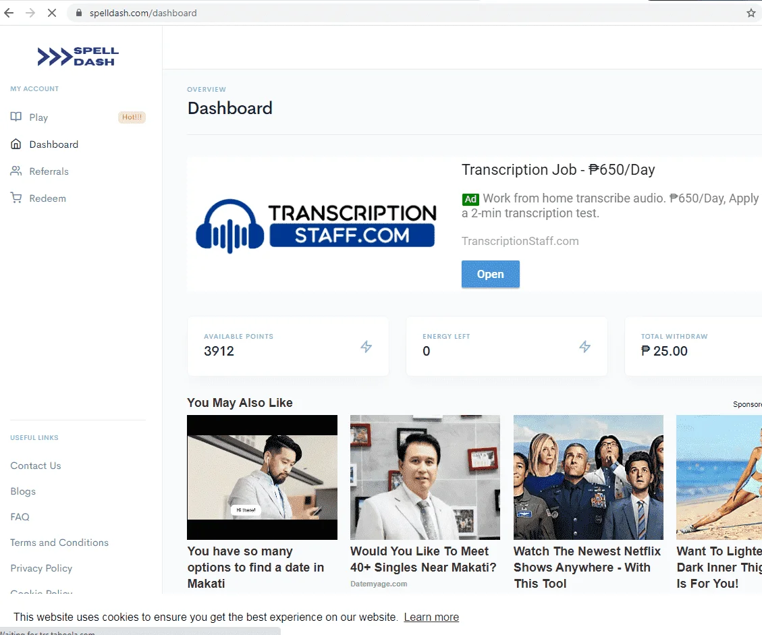Open the Terms and Conditions link
The width and height of the screenshot is (762, 635).
click(x=59, y=543)
